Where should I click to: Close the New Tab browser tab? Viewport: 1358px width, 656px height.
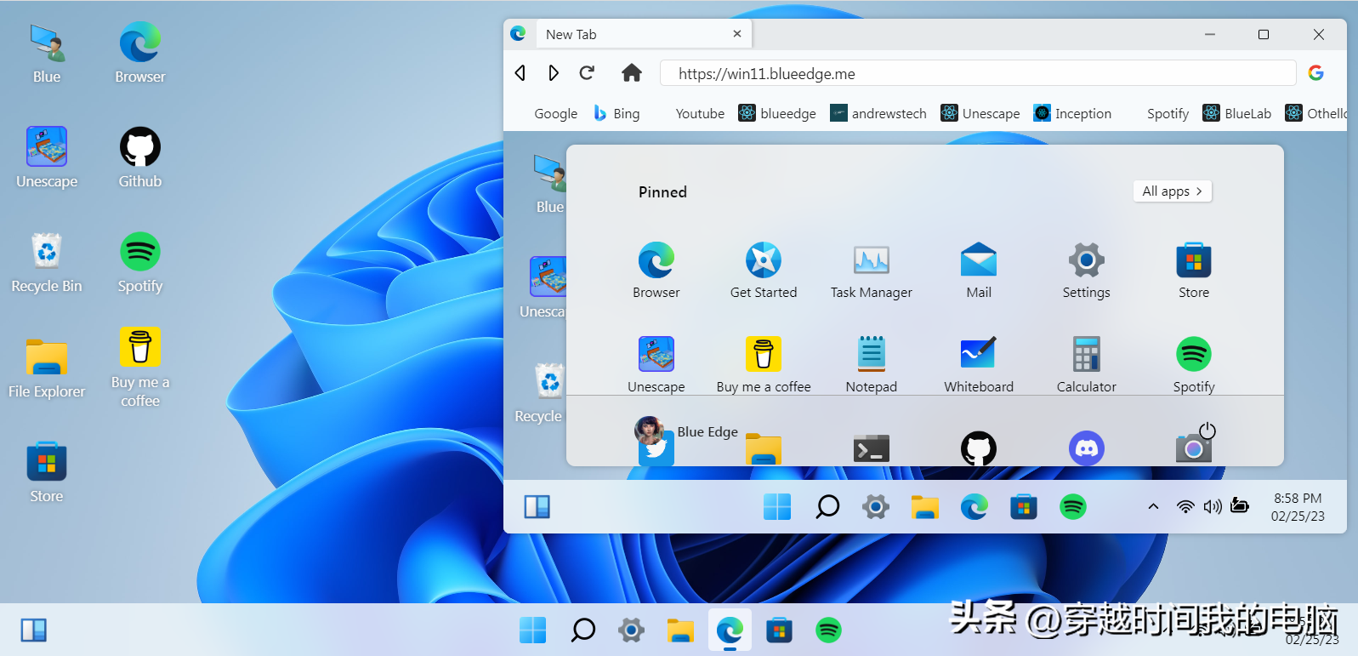tap(737, 34)
